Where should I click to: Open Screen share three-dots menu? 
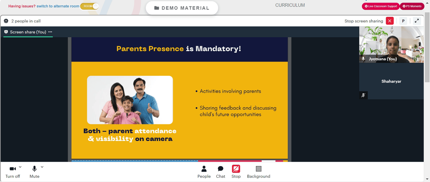50,32
